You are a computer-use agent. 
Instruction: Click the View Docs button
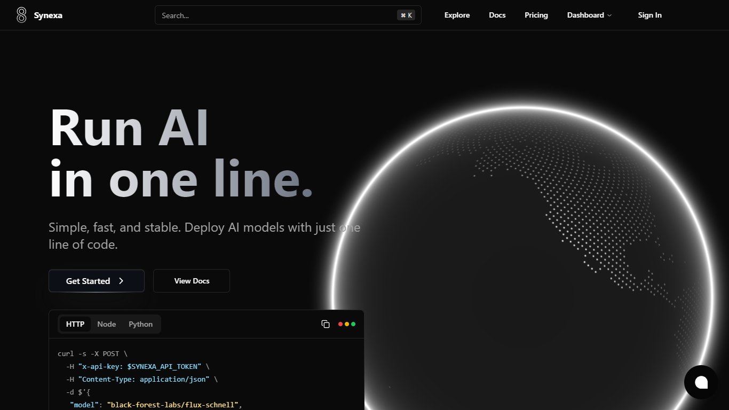click(192, 281)
